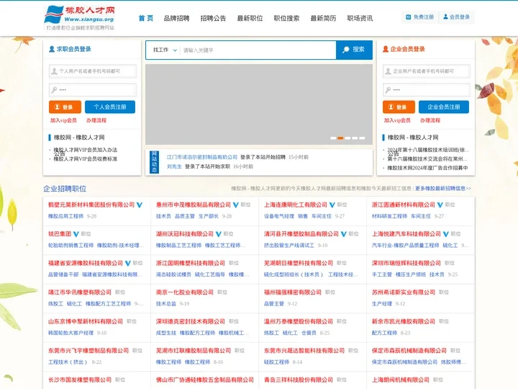Open 苏州希诺斯实业有限公司 company link
Screen dimensions: 518x389
(404, 292)
